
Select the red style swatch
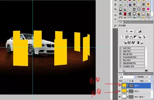pos(125,14)
